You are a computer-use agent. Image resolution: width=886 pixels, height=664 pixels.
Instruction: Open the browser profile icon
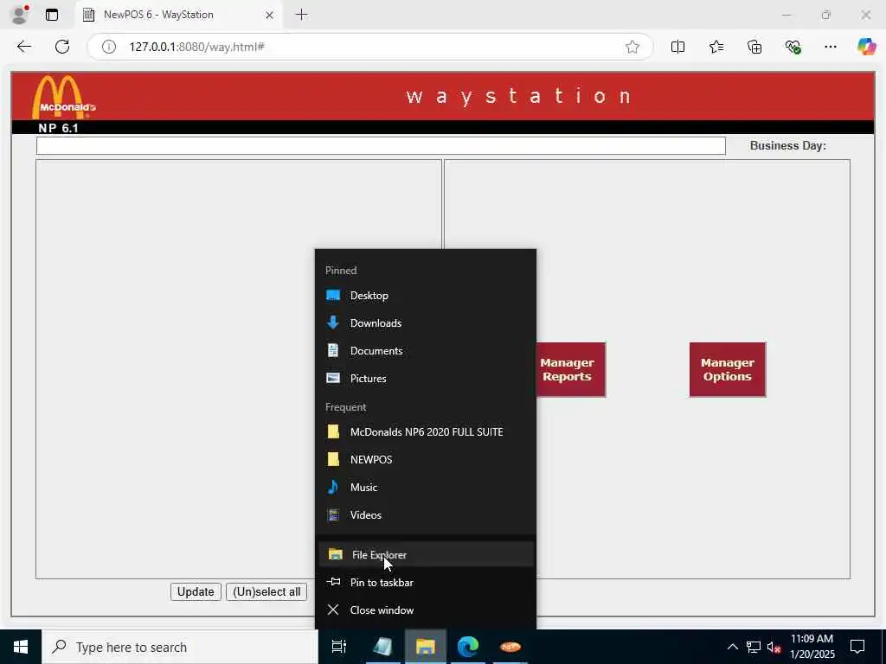[20, 15]
